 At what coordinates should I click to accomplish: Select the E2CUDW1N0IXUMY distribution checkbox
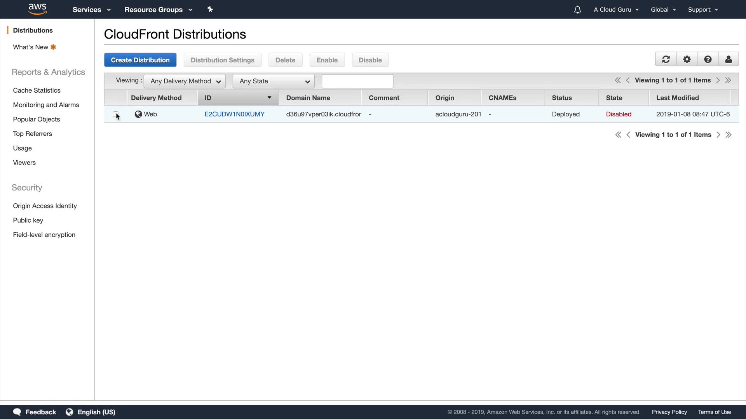(115, 114)
